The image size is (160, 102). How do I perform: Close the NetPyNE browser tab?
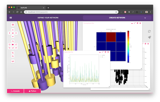pyautogui.click(x=44, y=8)
